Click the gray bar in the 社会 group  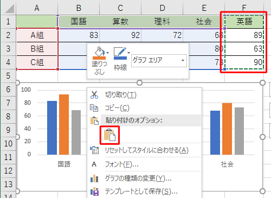click(239, 131)
